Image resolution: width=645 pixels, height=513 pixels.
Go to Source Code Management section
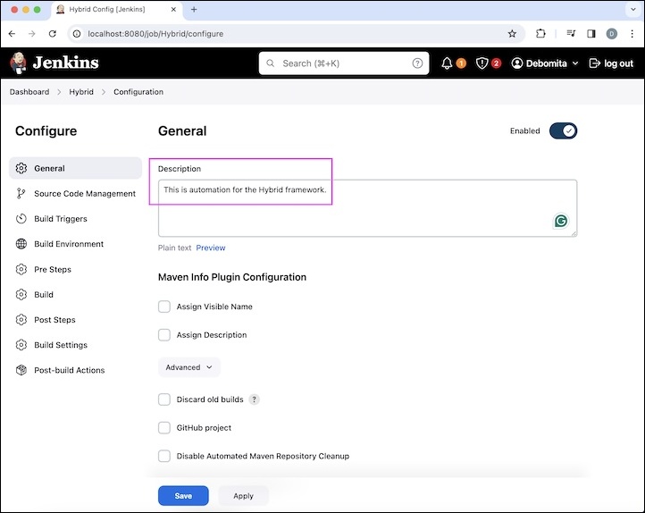coord(84,194)
